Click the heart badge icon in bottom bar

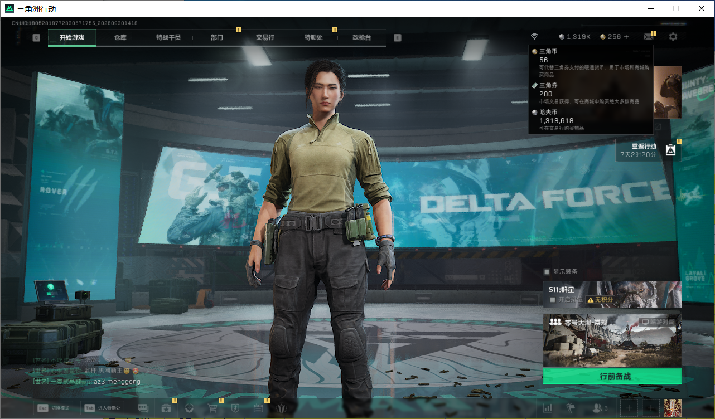coord(189,408)
